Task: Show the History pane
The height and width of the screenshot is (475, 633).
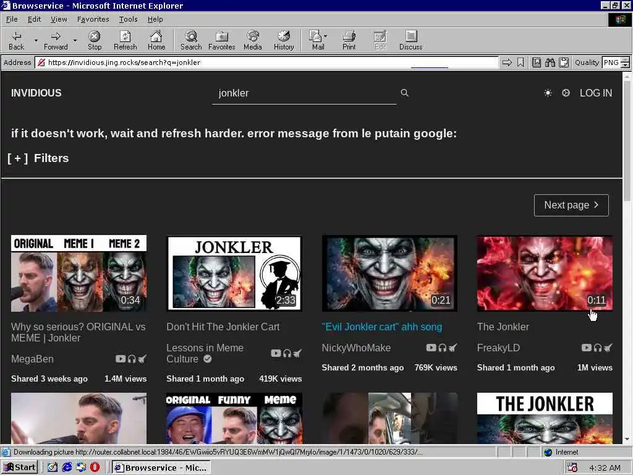Action: click(284, 40)
